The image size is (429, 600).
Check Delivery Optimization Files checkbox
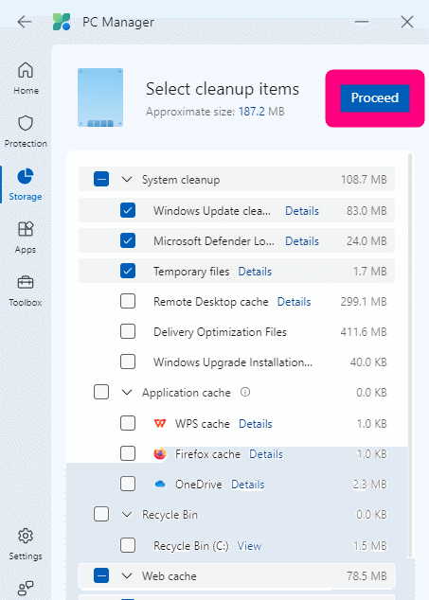coord(128,331)
